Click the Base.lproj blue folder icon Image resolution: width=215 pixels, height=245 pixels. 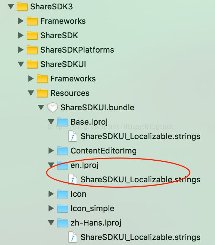(x=62, y=122)
